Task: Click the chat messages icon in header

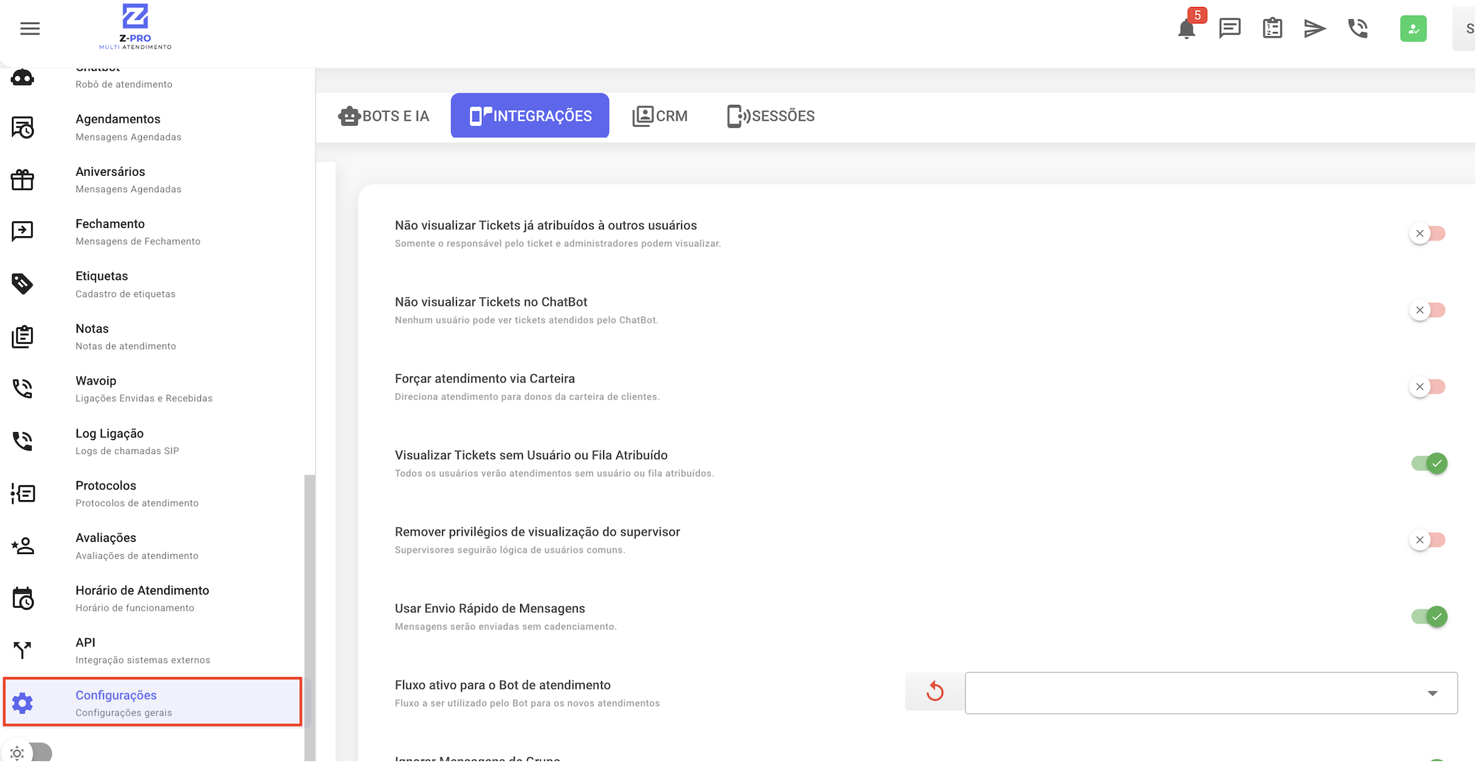Action: point(1229,28)
